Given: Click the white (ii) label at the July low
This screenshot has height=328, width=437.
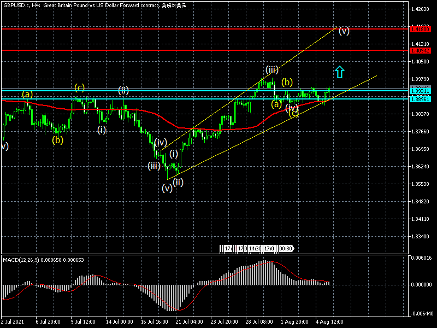Looking at the screenshot, I should pyautogui.click(x=178, y=181).
